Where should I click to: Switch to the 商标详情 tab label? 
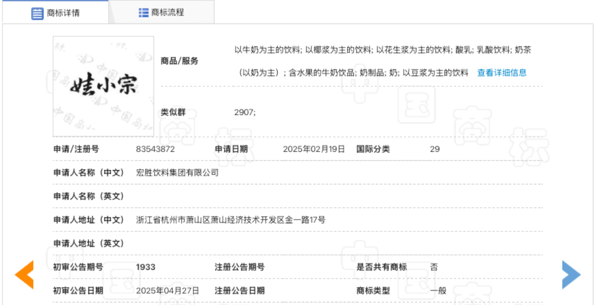[x=63, y=13]
